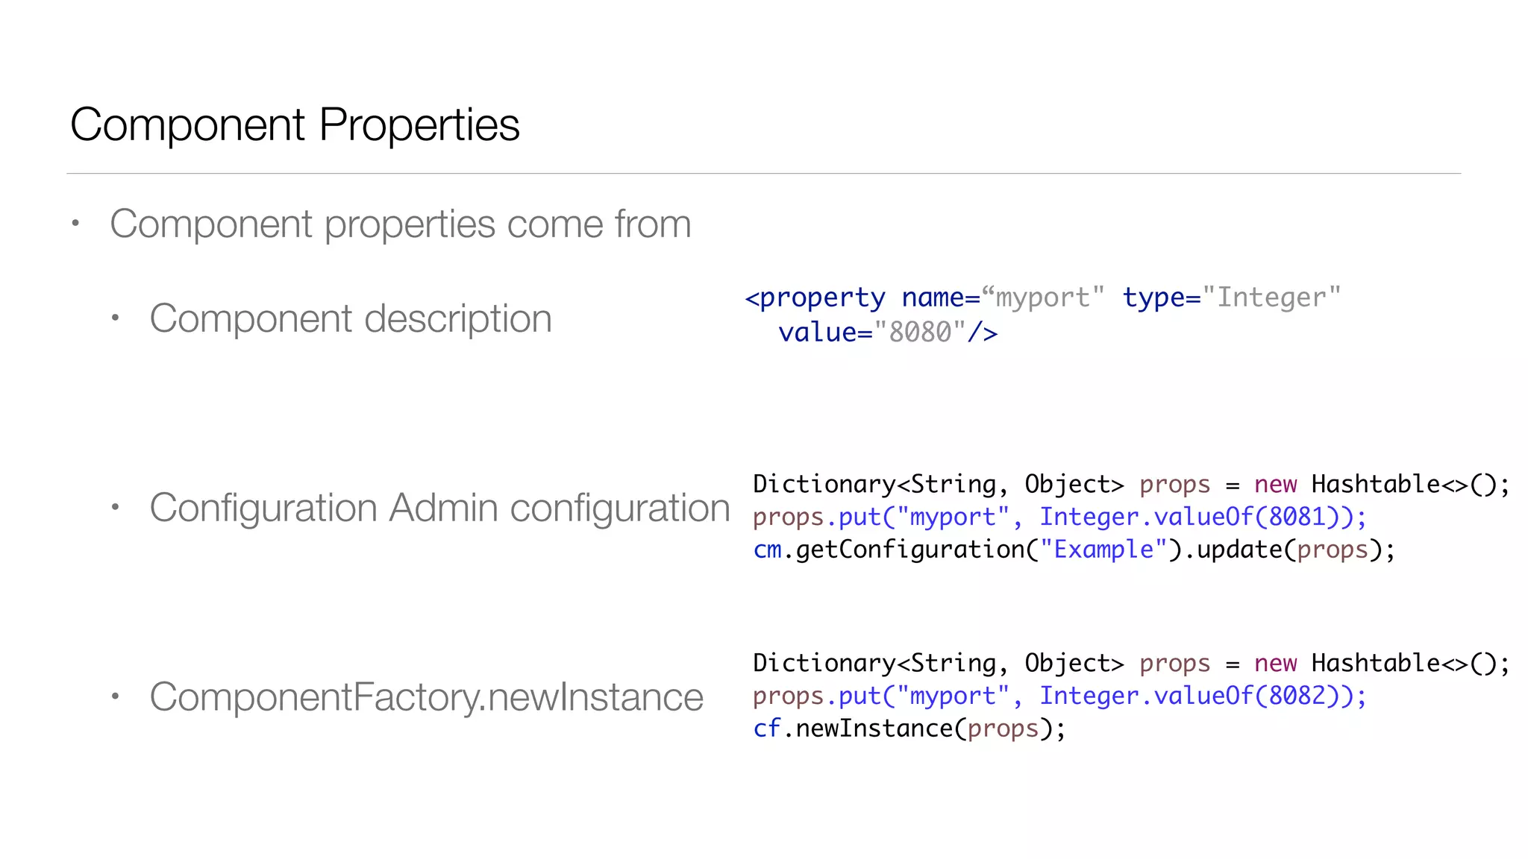1528x859 pixels.
Task: Click the 'Component Properties' slide title
Action: (295, 125)
